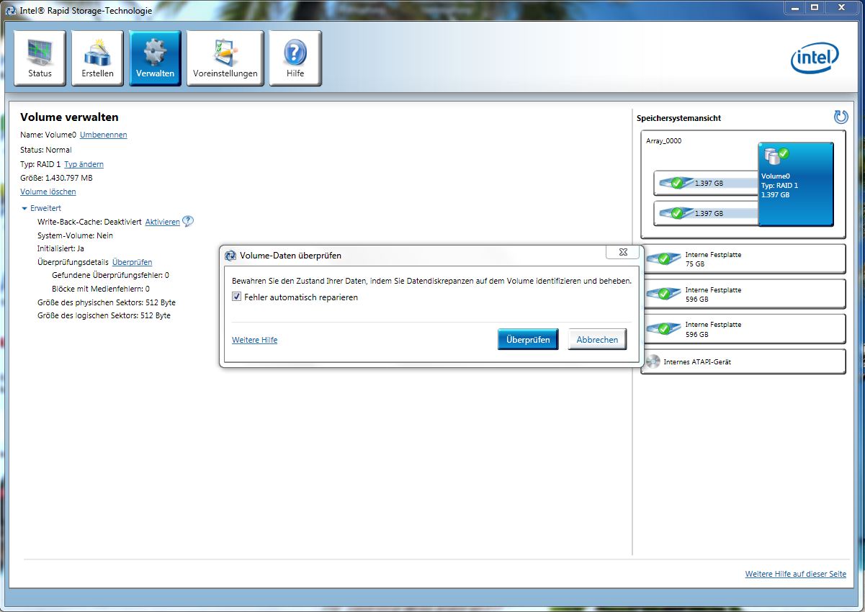Click Größe des logischen Sektors text
The height and width of the screenshot is (612, 865).
click(104, 315)
